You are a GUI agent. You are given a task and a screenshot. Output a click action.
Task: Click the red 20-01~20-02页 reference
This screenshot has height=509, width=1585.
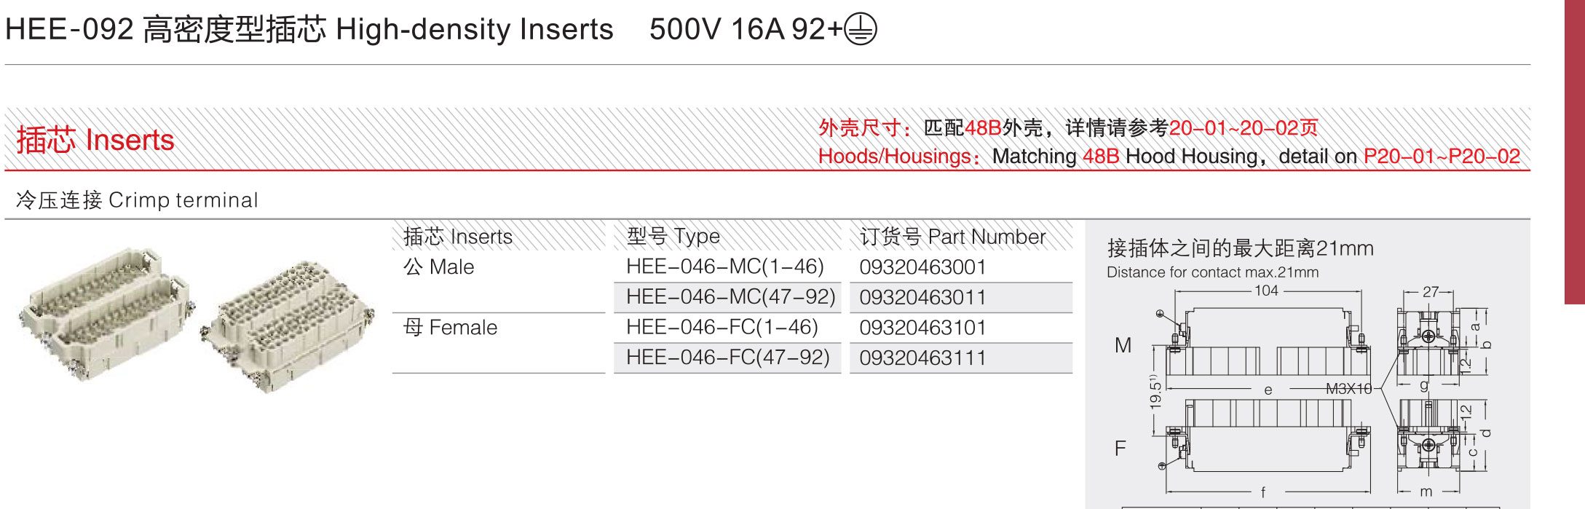[1243, 128]
